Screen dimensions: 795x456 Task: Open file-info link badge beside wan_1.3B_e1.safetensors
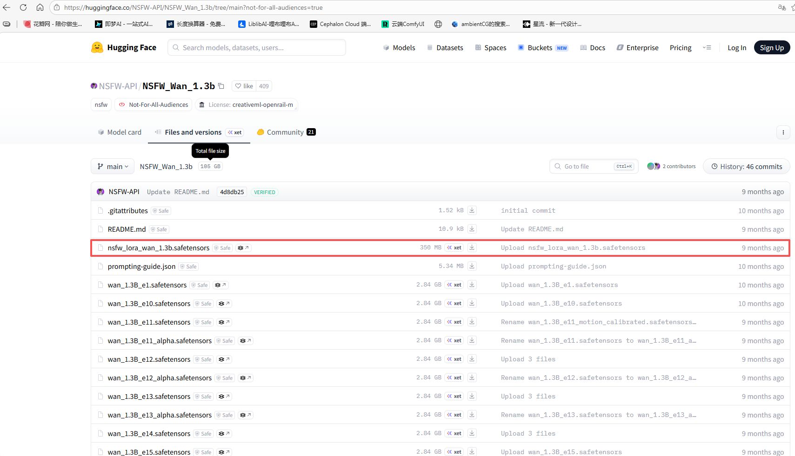click(220, 285)
